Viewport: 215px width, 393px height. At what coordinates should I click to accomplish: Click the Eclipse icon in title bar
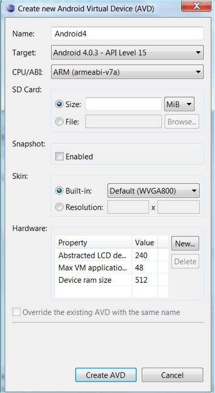coord(11,8)
